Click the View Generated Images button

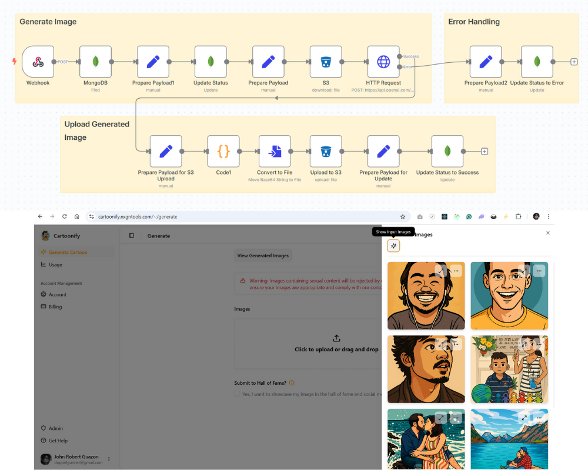(x=263, y=255)
